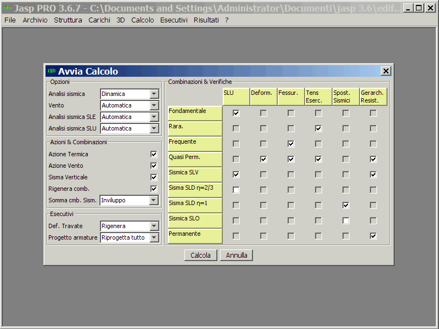This screenshot has height=329, width=439.
Task: Open the Struttura menu
Action: (x=68, y=20)
